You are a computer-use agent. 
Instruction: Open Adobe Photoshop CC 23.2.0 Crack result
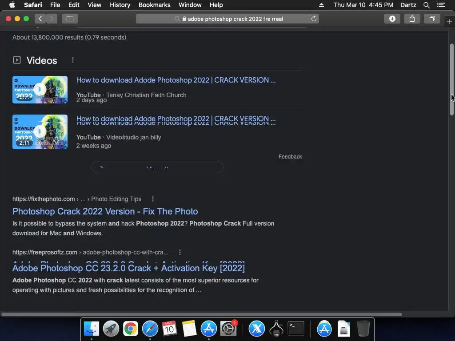point(128,268)
